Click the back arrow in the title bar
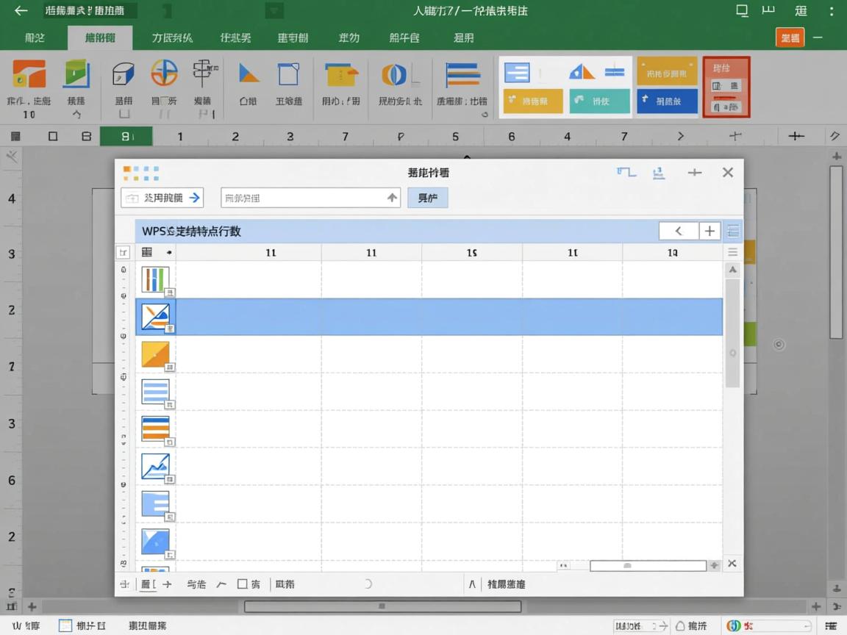This screenshot has height=635, width=847. [21, 11]
